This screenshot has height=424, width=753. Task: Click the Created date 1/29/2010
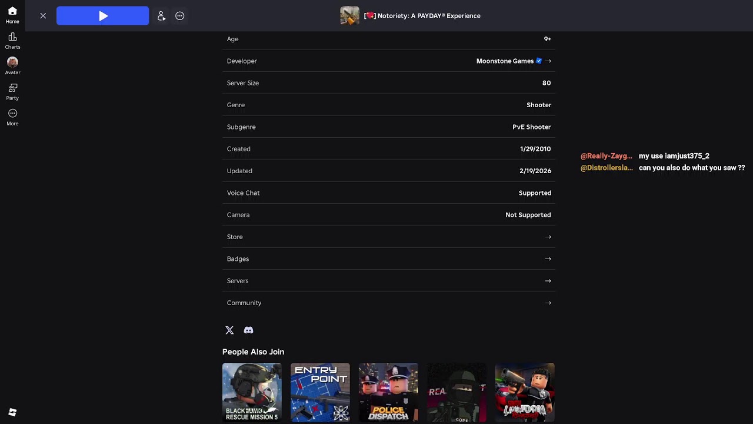[x=535, y=149]
